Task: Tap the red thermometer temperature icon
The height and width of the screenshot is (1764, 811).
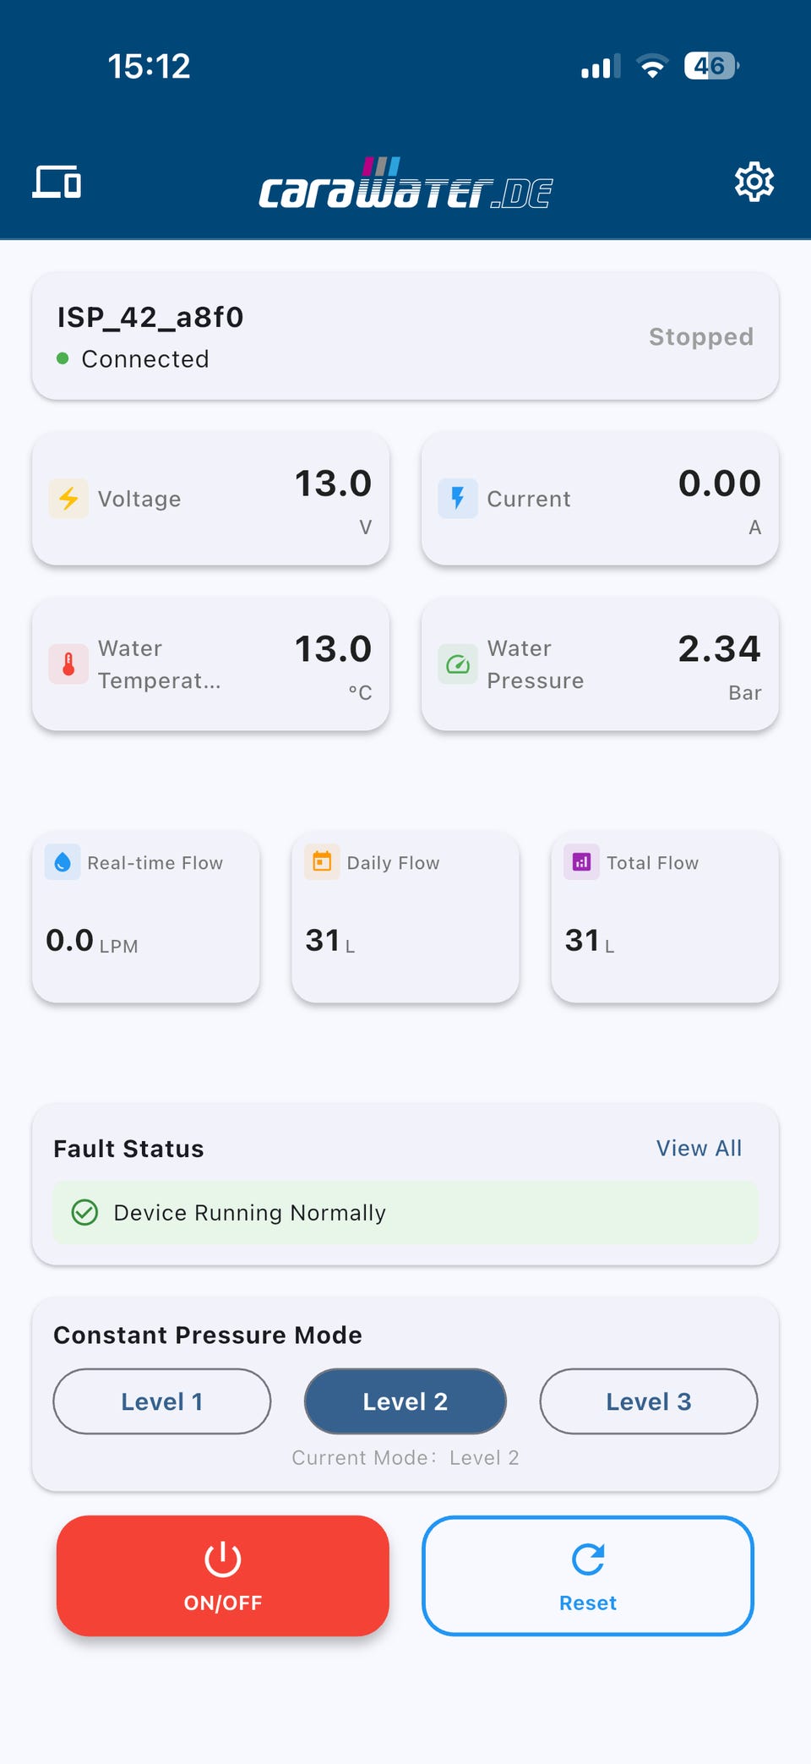Action: (68, 664)
